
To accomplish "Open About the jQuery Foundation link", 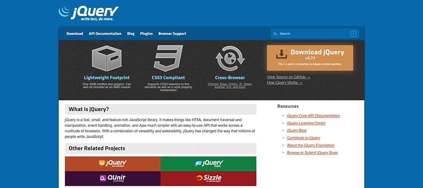I will coord(311,145).
